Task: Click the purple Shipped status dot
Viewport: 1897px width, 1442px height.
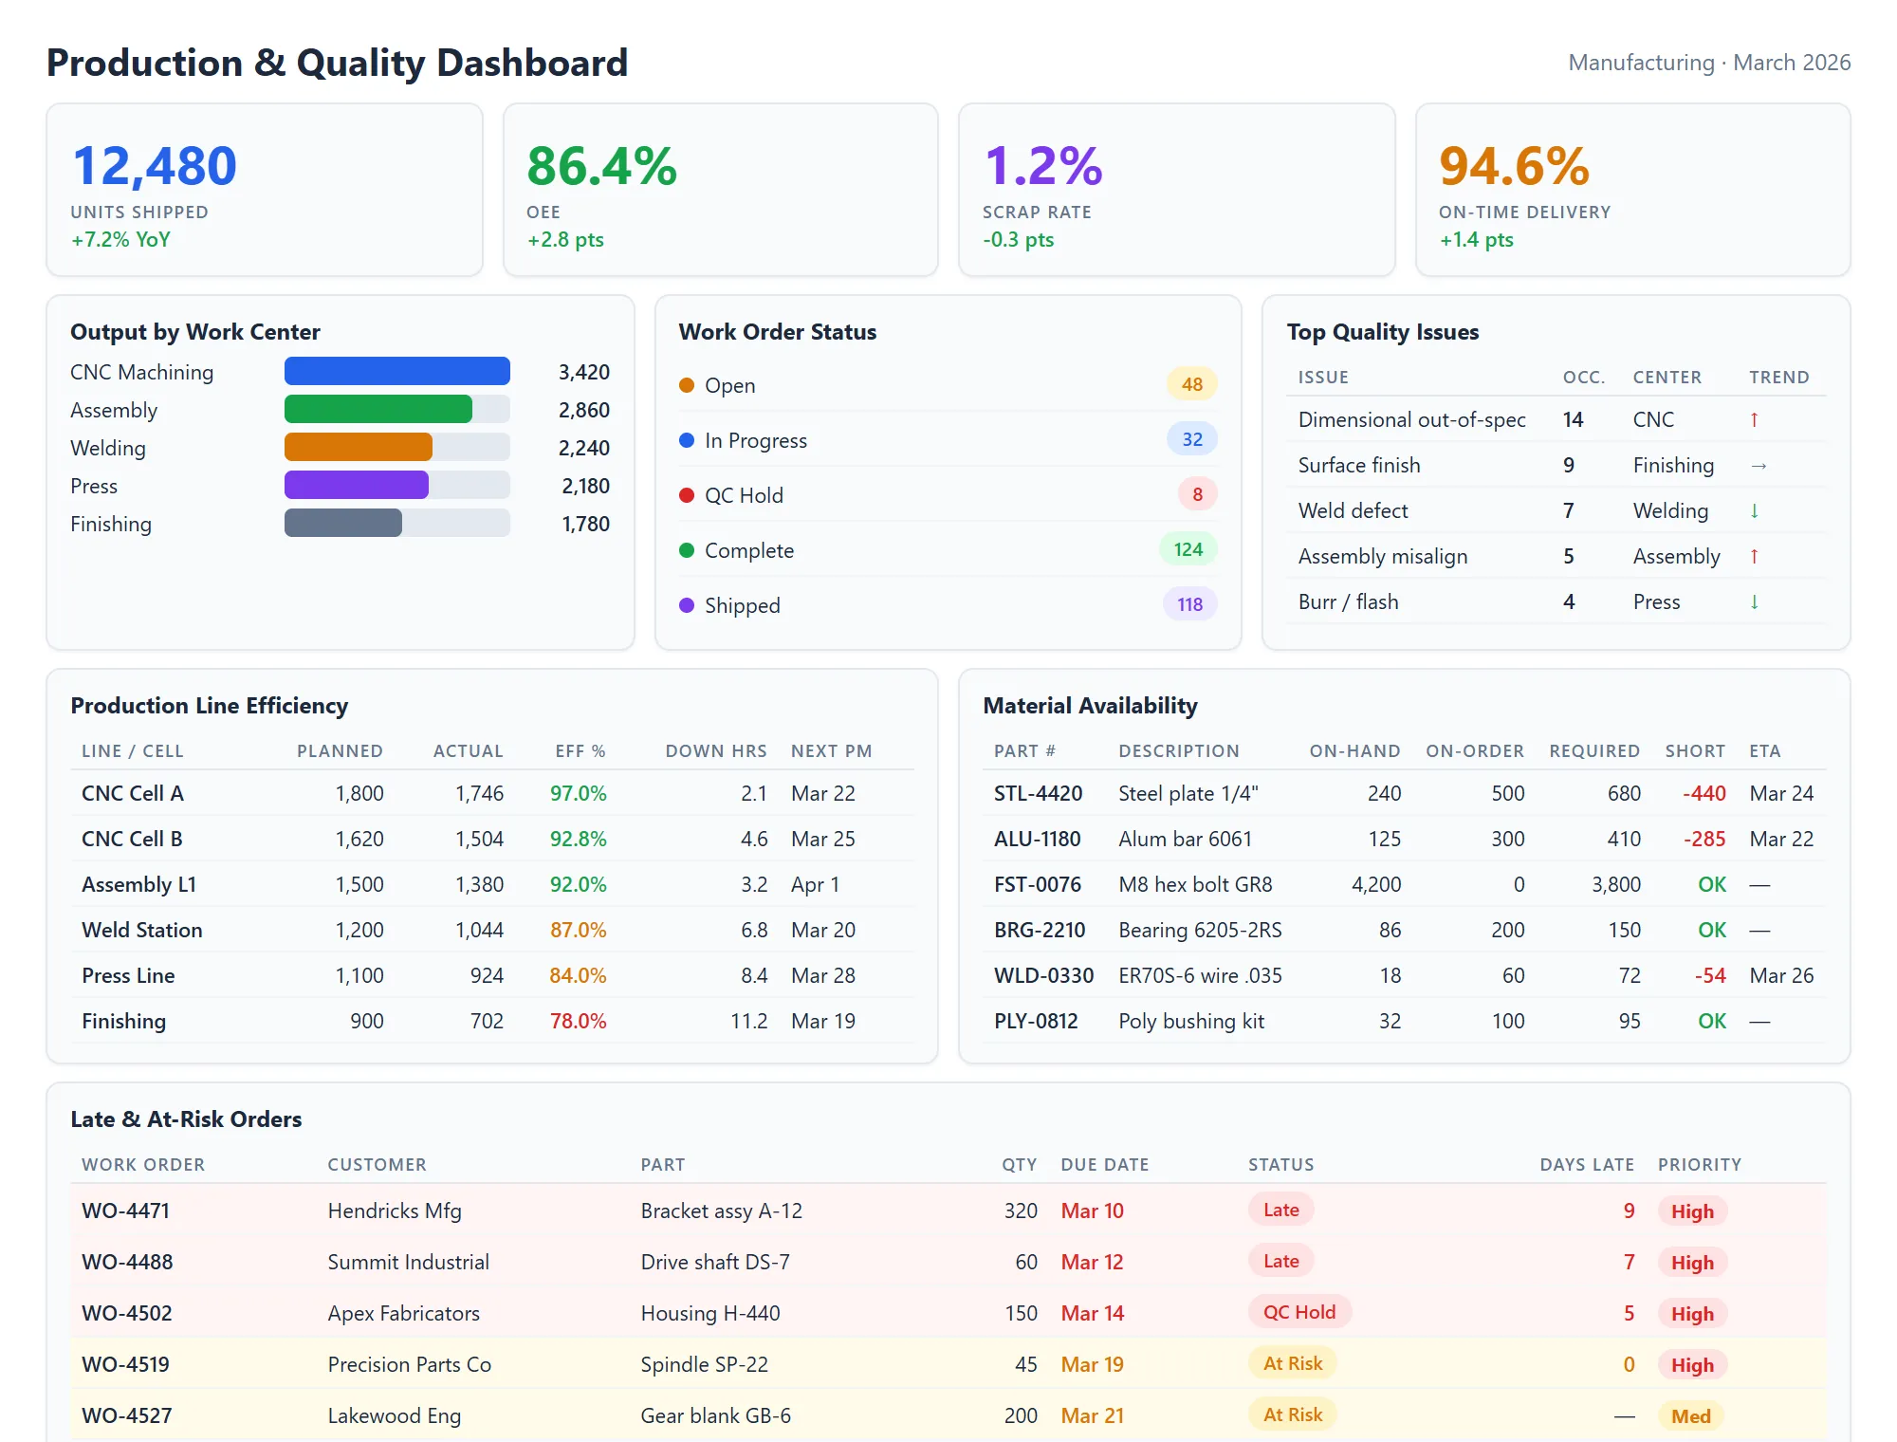Action: [x=687, y=605]
